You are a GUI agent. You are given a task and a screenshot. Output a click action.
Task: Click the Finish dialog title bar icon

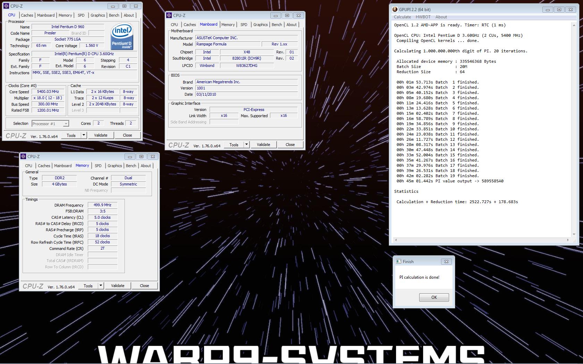(x=399, y=261)
